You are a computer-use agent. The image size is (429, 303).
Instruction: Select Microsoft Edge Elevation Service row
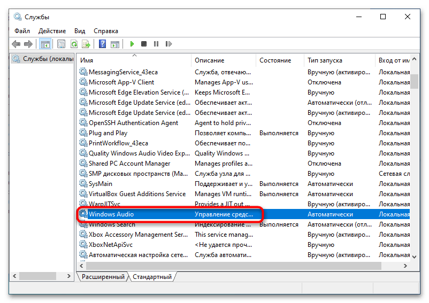(x=243, y=92)
